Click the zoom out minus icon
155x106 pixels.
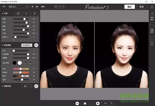pos(77,103)
